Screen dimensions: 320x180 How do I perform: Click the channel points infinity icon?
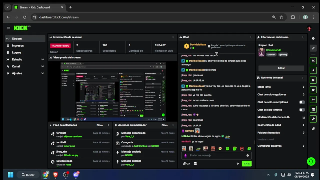coord(186,164)
